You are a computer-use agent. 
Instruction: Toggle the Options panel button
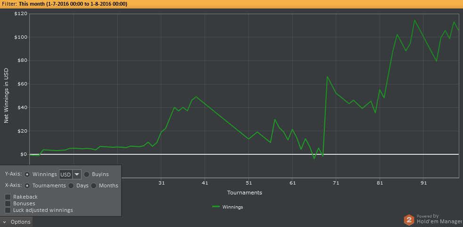click(16, 222)
